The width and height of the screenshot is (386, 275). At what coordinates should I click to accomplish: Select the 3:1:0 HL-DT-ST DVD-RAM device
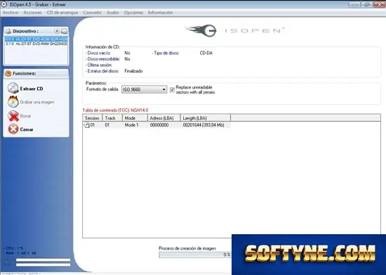pos(36,44)
